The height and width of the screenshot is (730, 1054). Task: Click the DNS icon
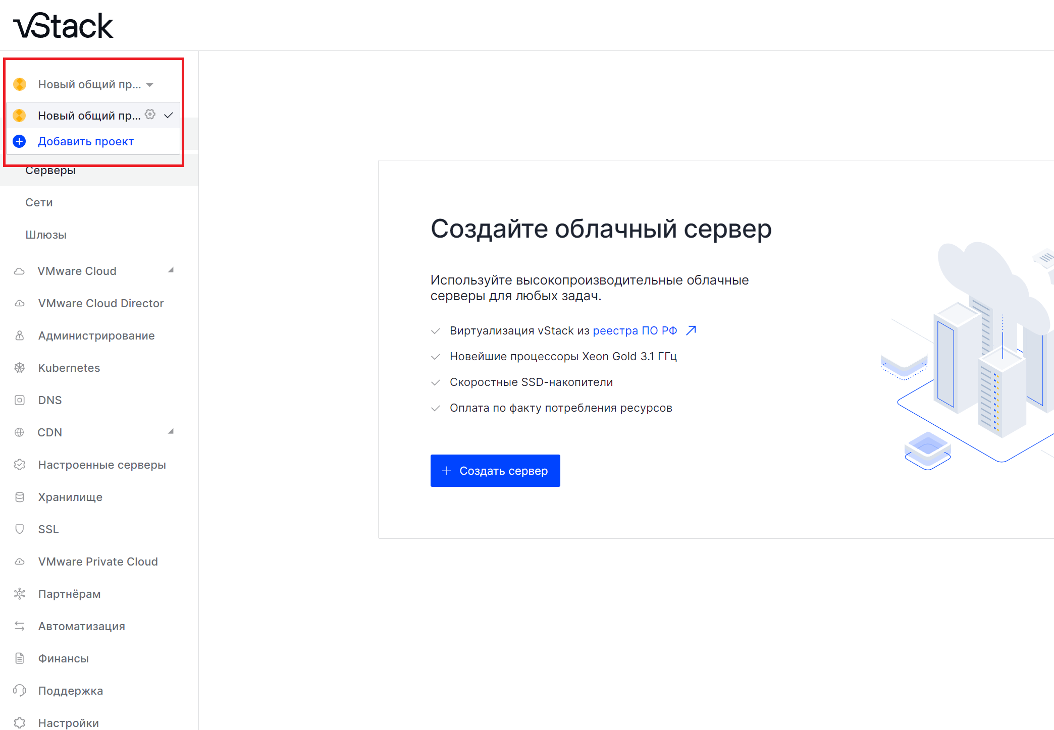(x=19, y=400)
